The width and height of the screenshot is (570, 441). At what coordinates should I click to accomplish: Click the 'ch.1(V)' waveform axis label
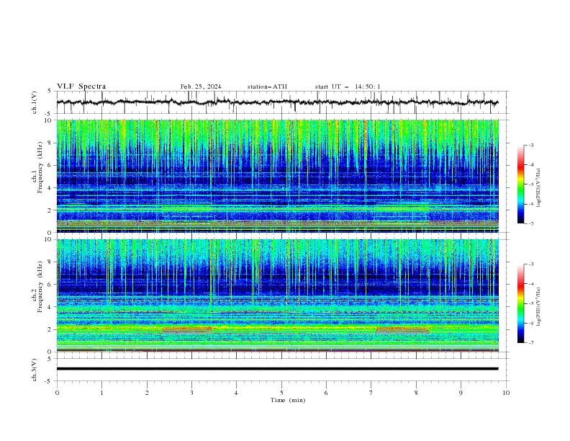tap(35, 102)
